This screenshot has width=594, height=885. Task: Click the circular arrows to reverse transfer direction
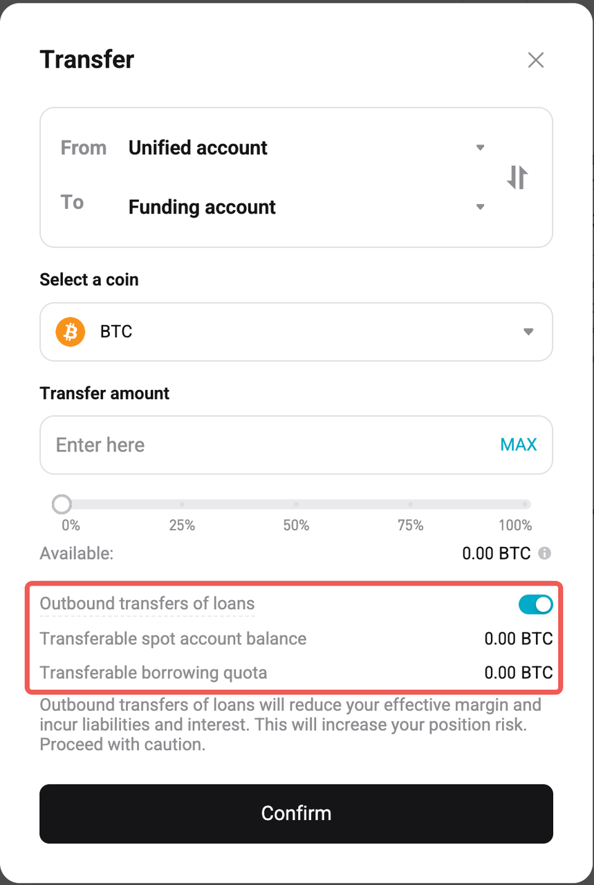pyautogui.click(x=517, y=177)
